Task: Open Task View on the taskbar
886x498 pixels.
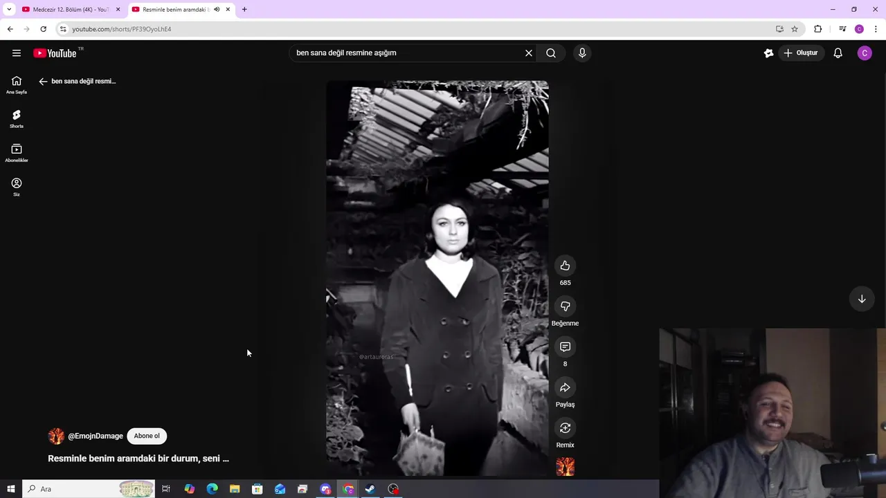Action: pos(166,489)
